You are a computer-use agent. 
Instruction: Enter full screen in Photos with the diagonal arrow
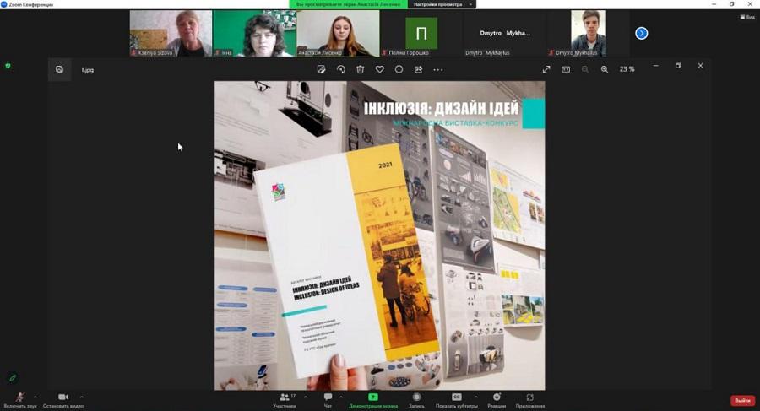546,70
